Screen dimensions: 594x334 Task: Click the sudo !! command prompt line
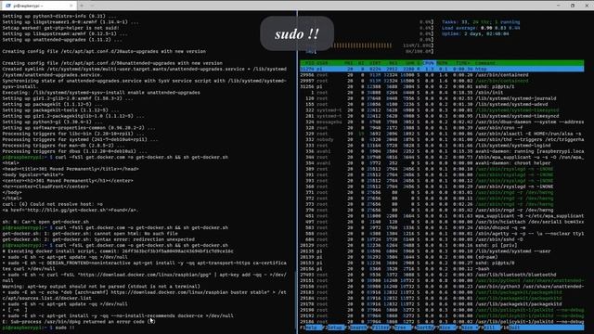39,328
